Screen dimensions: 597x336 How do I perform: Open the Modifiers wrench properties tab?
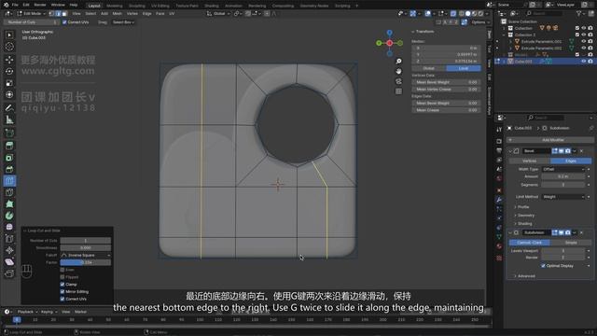(499, 199)
